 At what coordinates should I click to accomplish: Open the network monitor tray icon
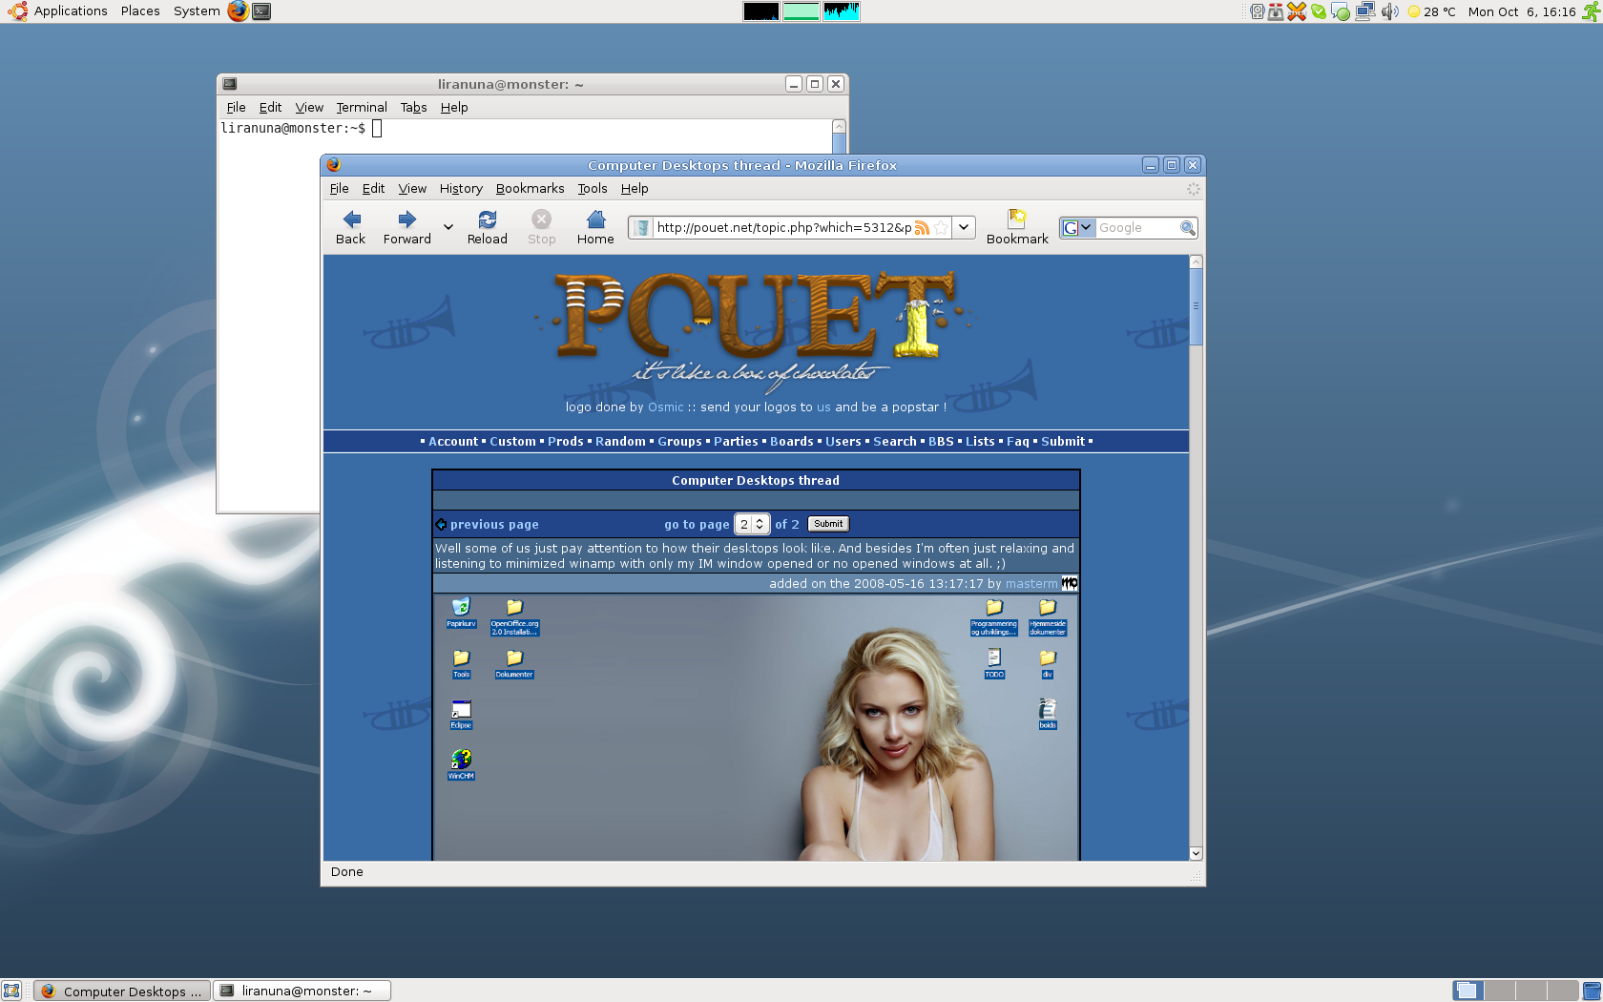pos(1365,11)
